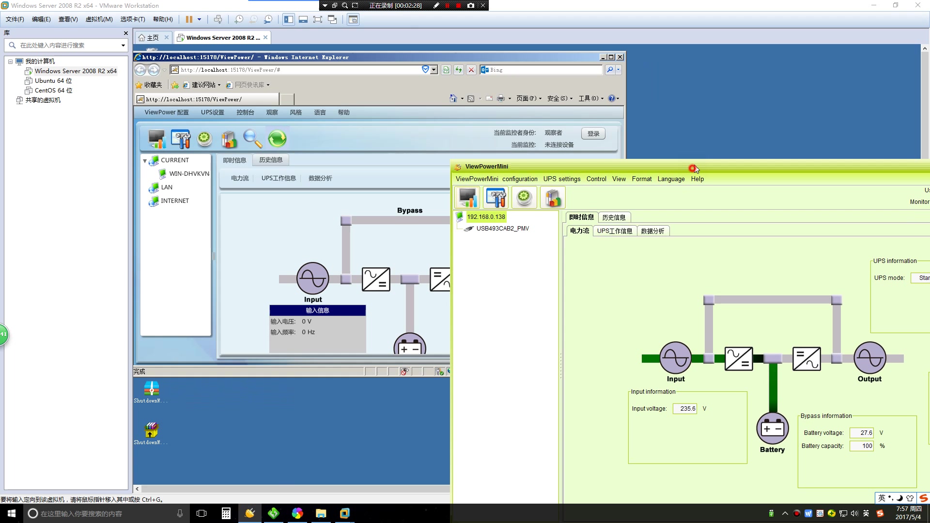
Task: Open the 虚拟机(M) menu in VMware
Action: 99,19
